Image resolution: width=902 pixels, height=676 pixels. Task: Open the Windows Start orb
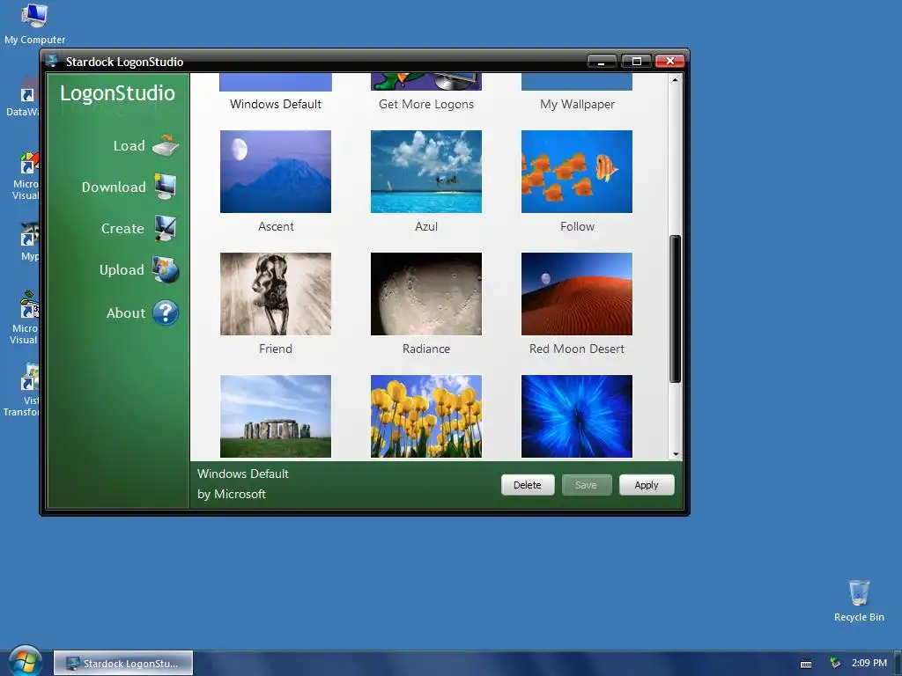(25, 660)
